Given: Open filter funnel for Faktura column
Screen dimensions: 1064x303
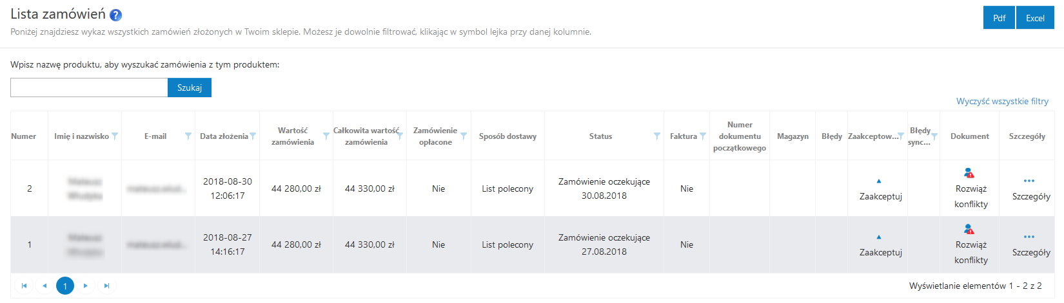Looking at the screenshot, I should coord(703,136).
